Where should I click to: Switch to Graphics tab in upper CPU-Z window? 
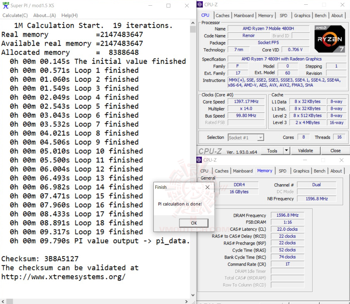coord(302,15)
